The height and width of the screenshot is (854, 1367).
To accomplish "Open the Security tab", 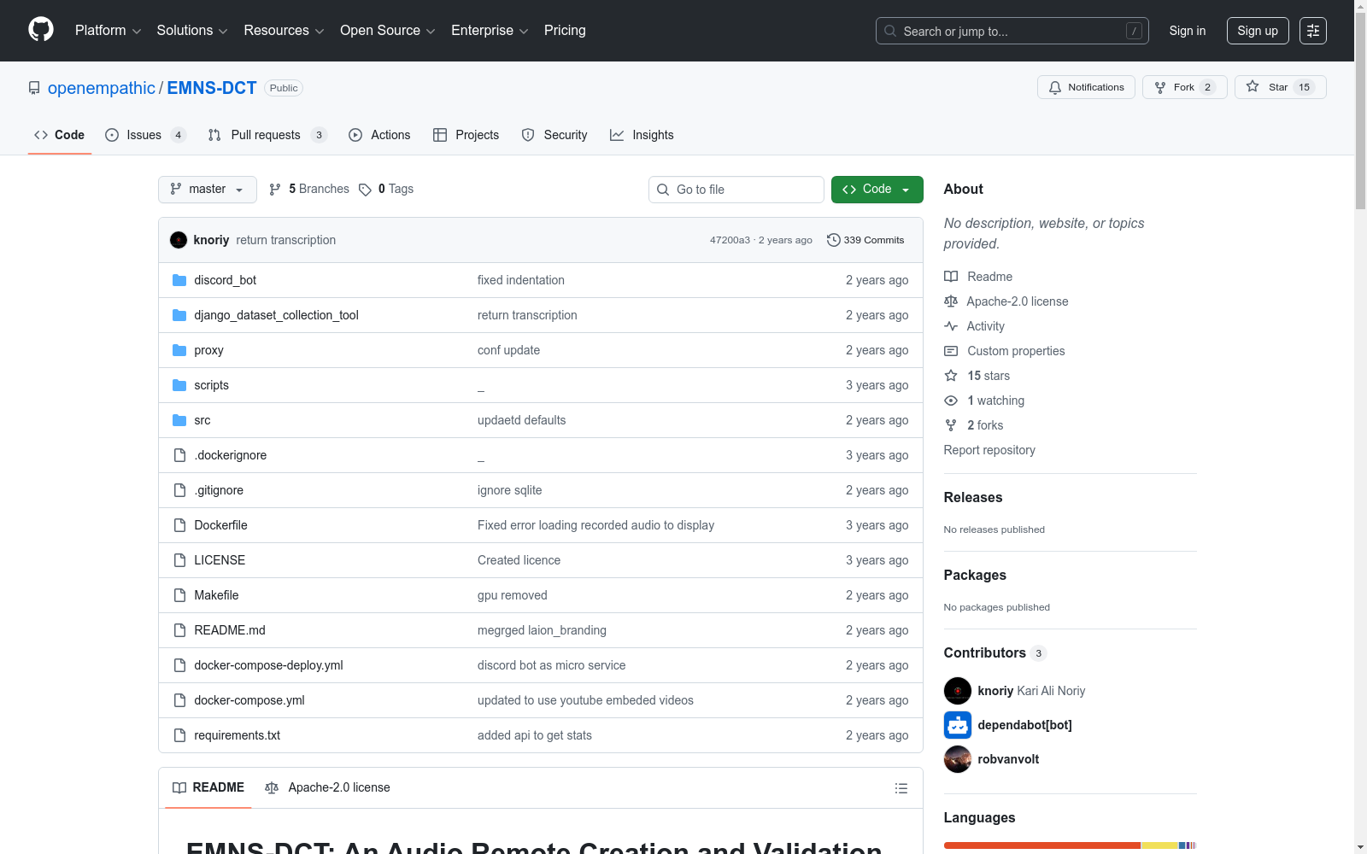I will point(554,135).
